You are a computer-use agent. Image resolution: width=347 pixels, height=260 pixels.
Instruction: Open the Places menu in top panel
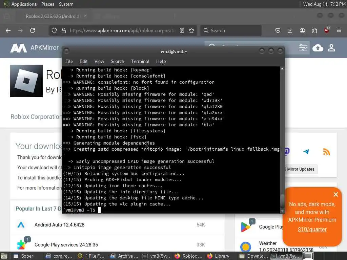pyautogui.click(x=48, y=4)
